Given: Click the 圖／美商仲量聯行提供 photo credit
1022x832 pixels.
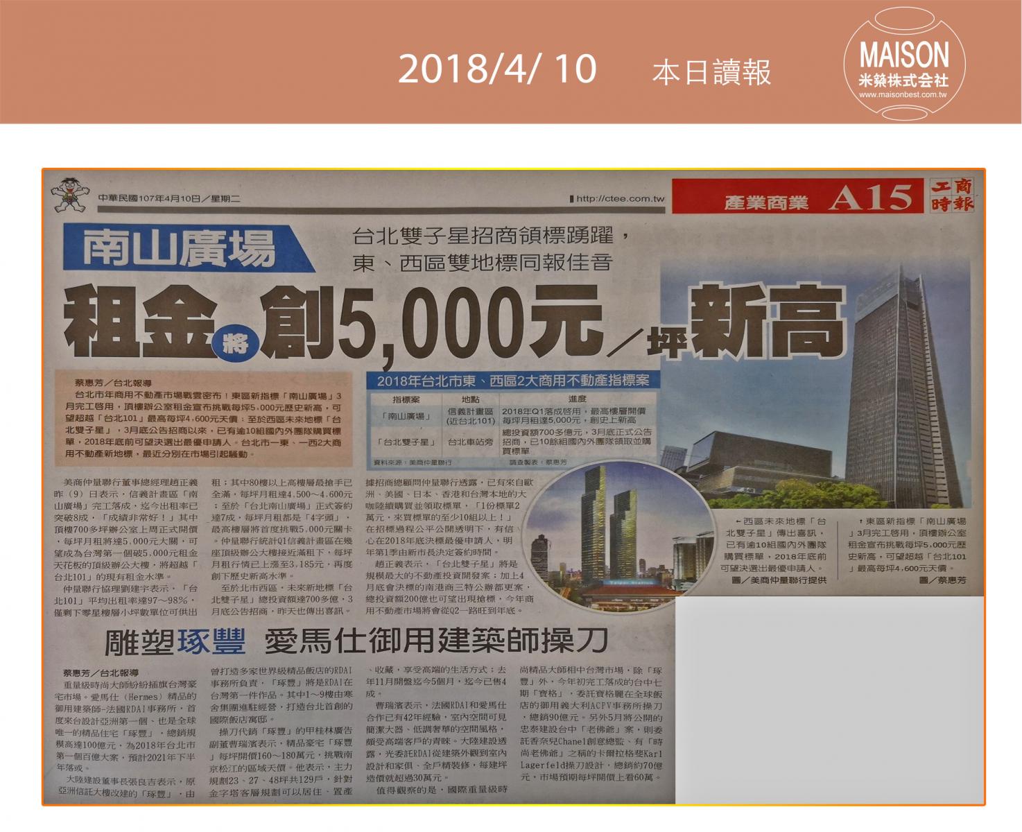Looking at the screenshot, I should pyautogui.click(x=779, y=580).
